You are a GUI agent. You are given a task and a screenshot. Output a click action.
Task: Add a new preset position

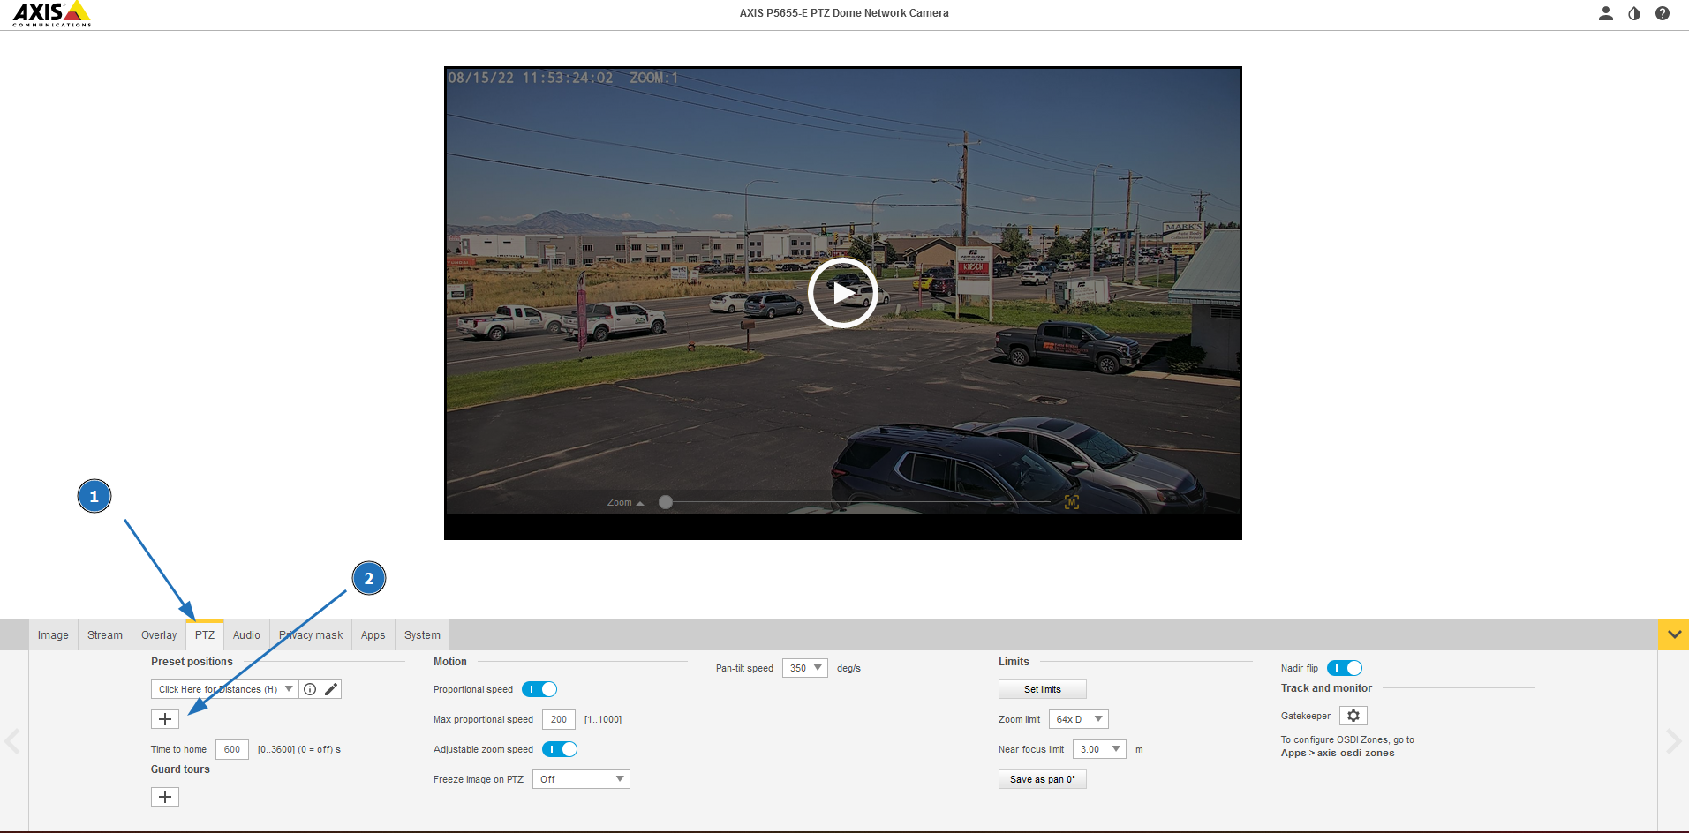(165, 719)
